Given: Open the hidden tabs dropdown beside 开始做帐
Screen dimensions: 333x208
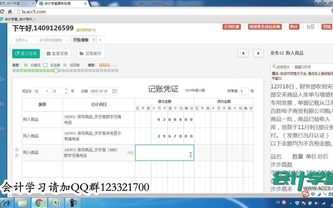Looking at the screenshot, I should 100,40.
